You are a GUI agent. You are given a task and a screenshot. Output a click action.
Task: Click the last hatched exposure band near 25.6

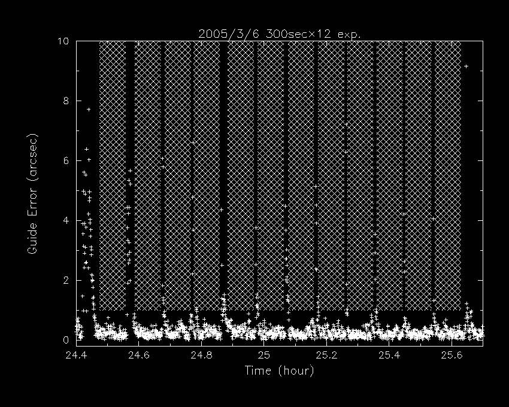coord(448,175)
